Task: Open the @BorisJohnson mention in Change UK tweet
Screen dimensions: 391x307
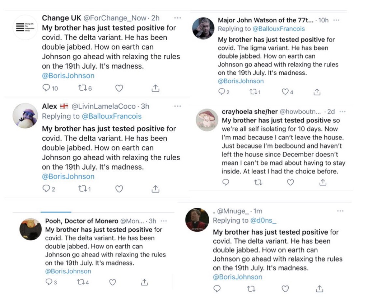Action: tap(68, 76)
